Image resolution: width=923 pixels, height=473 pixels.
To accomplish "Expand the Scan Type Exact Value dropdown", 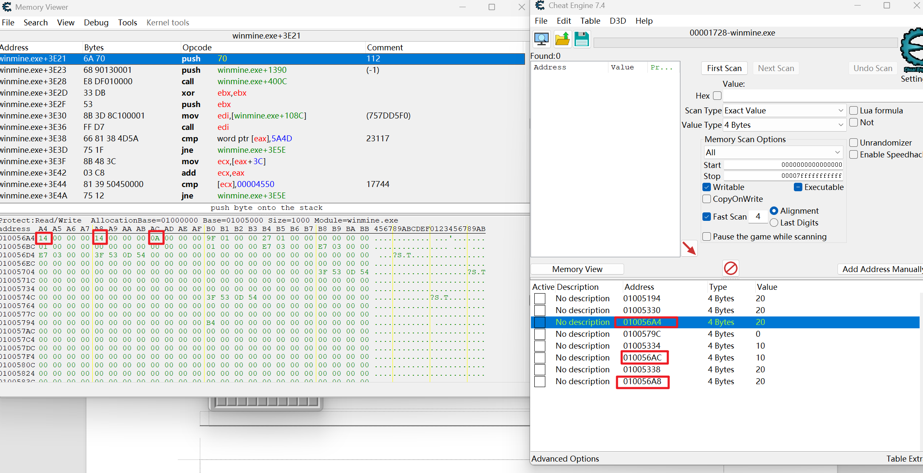I will coord(785,110).
